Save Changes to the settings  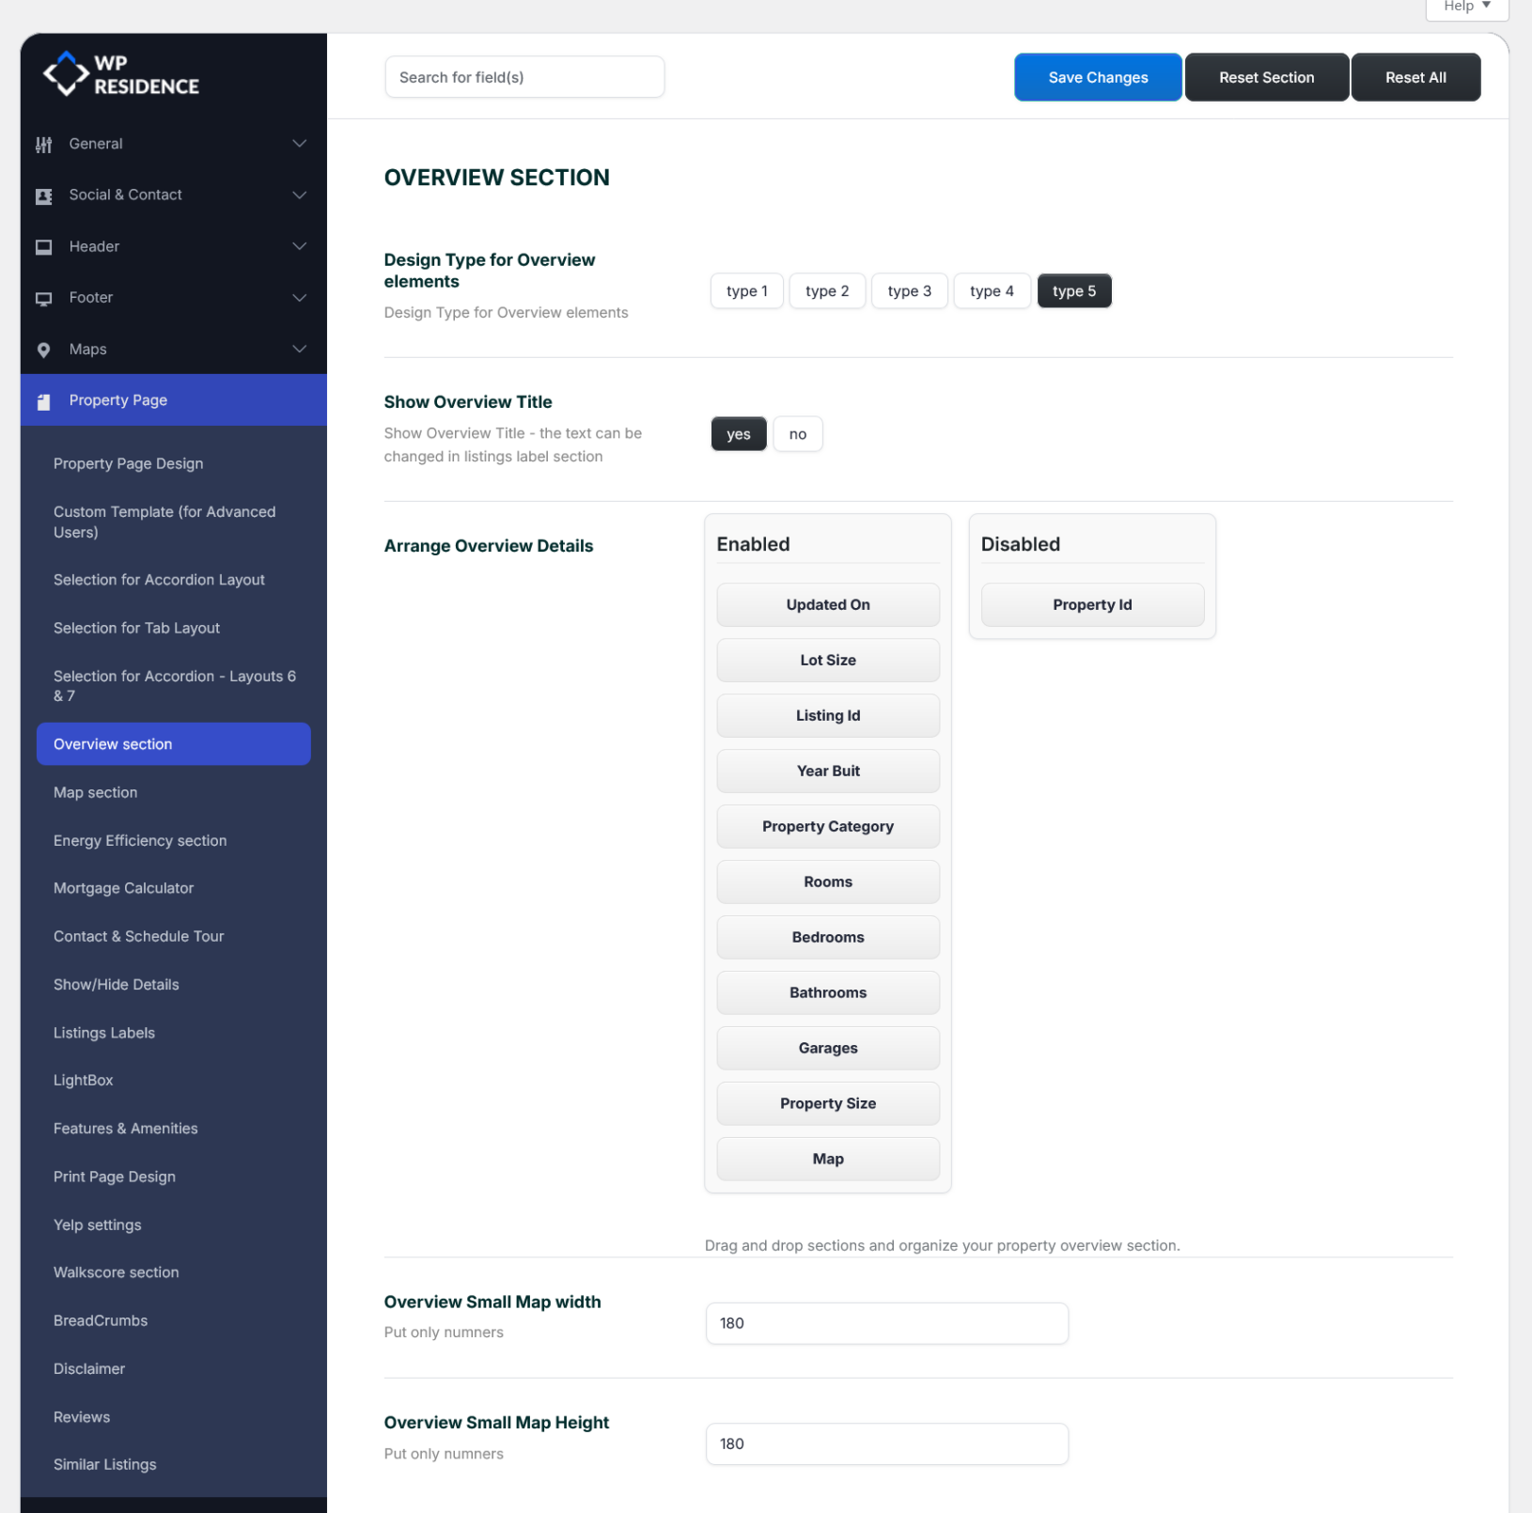tap(1097, 77)
